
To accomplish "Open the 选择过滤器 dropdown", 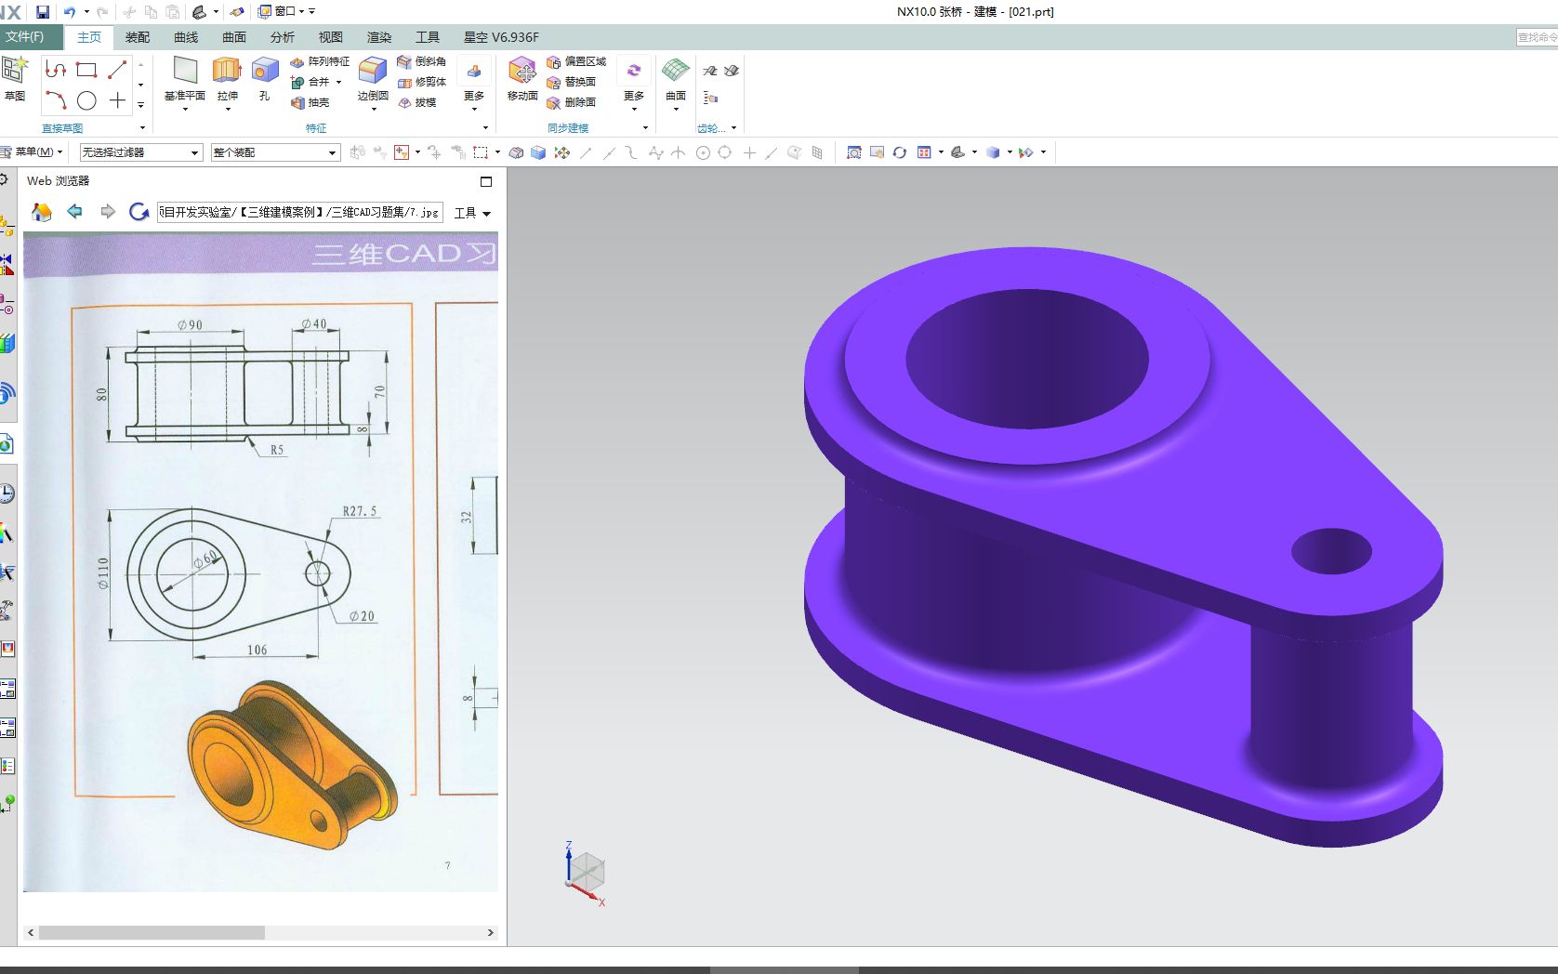I will click(195, 151).
